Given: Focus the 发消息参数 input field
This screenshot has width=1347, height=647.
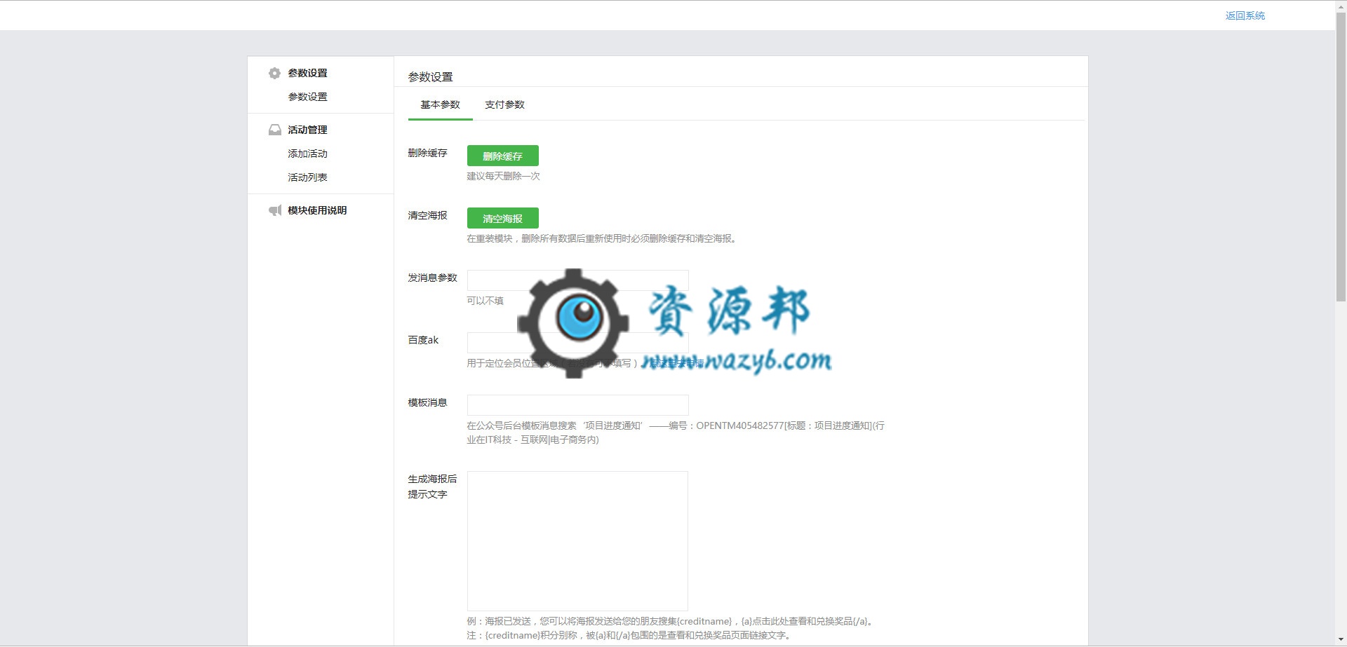Looking at the screenshot, I should coord(577,280).
